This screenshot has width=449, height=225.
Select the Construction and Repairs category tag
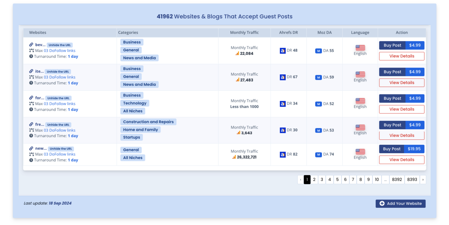(x=148, y=122)
